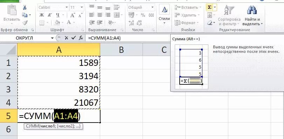
Task: Open Шрифт group dialog launcher
Action: pos(83,30)
